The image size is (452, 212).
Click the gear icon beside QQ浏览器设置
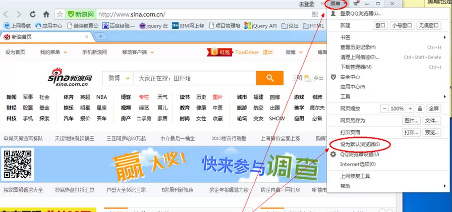click(x=333, y=154)
